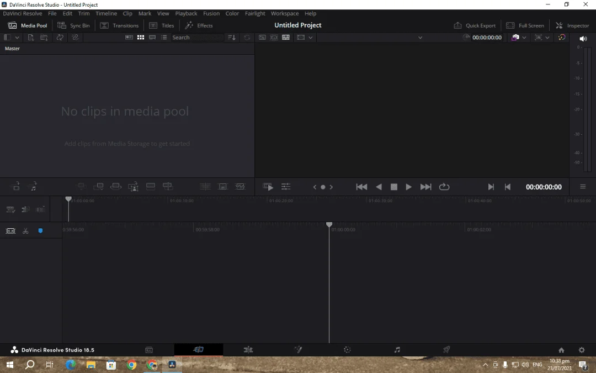Mute audio with the speaker icon

click(x=583, y=39)
